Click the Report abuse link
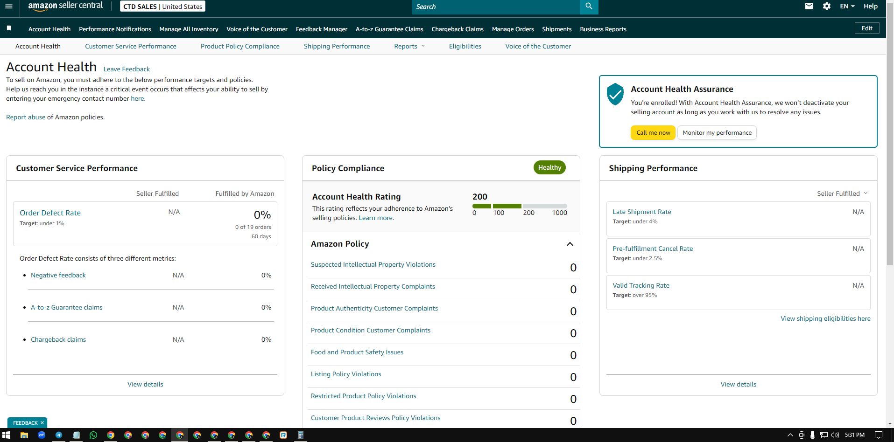Screen dimensions: 894x442 pos(26,117)
